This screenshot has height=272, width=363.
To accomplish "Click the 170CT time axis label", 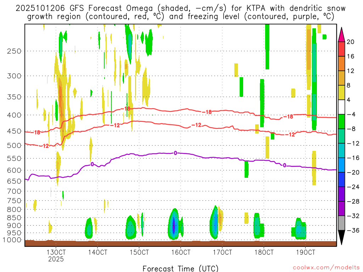I will tap(222, 252).
